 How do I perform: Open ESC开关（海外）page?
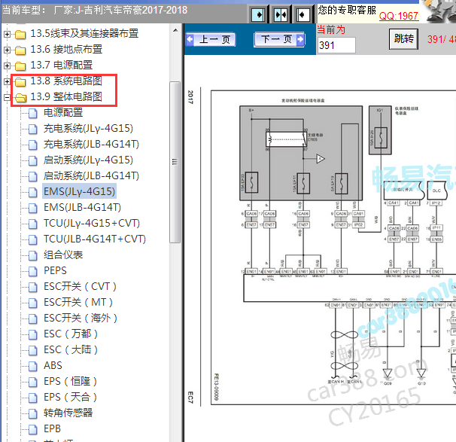tap(81, 318)
